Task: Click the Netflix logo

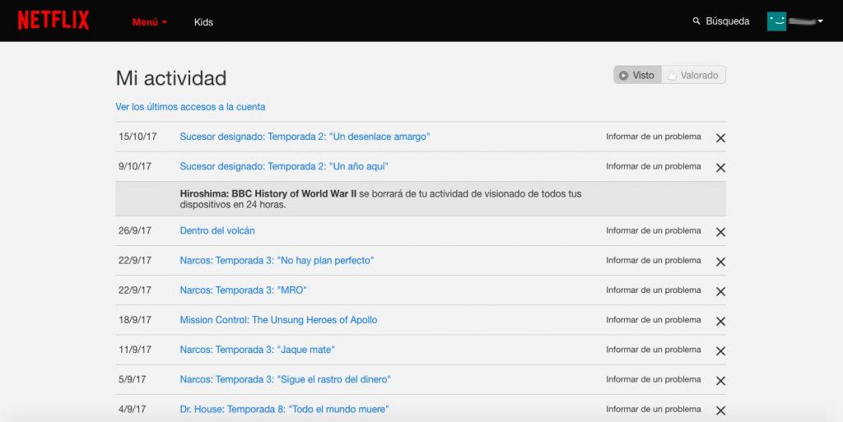Action: coord(54,21)
